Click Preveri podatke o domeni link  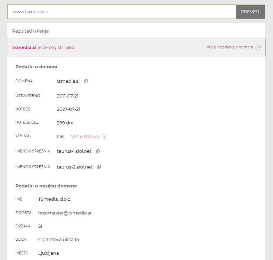230,47
